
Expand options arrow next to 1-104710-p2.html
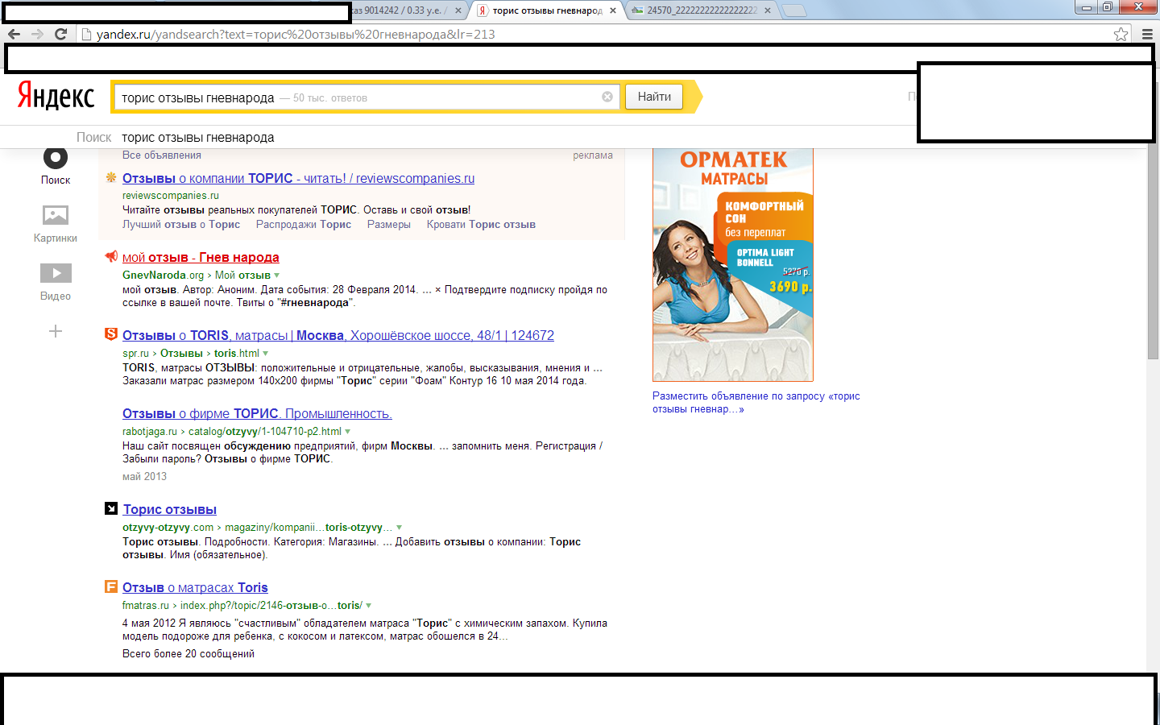click(x=348, y=432)
